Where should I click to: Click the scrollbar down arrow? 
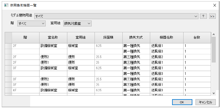click(x=213, y=93)
